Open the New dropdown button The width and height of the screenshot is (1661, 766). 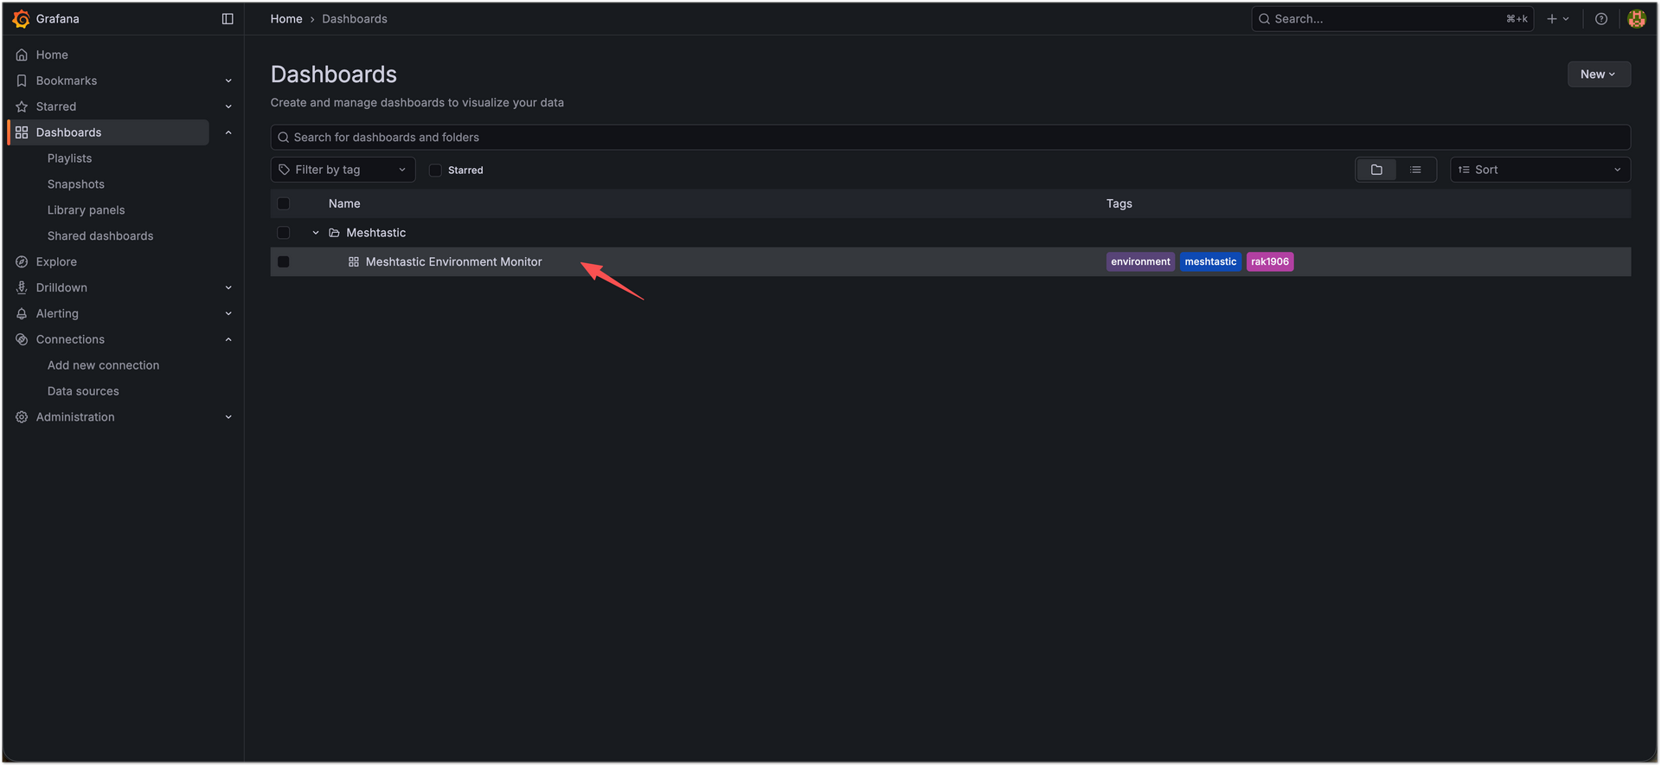point(1599,74)
